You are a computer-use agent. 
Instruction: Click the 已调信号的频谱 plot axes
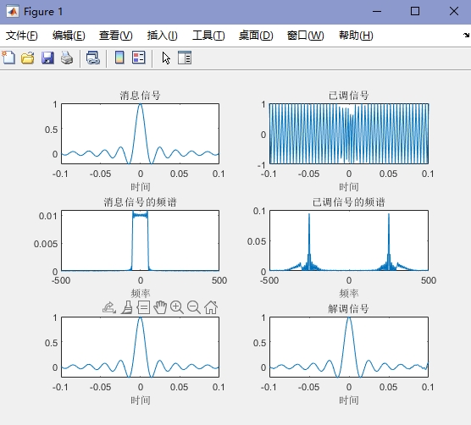coord(349,240)
